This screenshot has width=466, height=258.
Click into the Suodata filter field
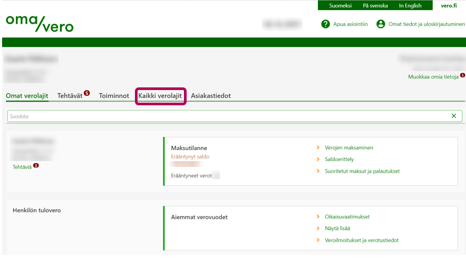227,116
